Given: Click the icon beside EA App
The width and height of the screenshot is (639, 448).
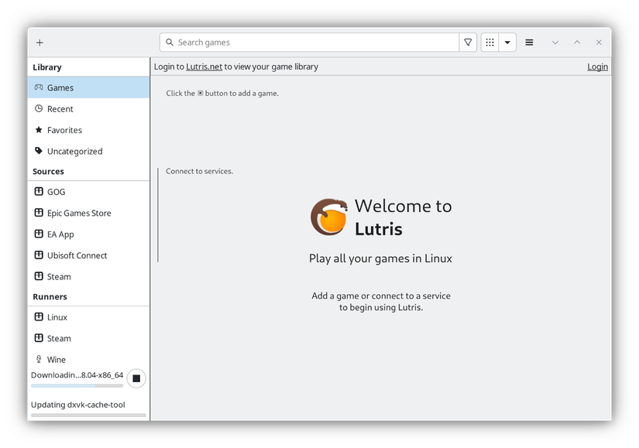Looking at the screenshot, I should (39, 234).
